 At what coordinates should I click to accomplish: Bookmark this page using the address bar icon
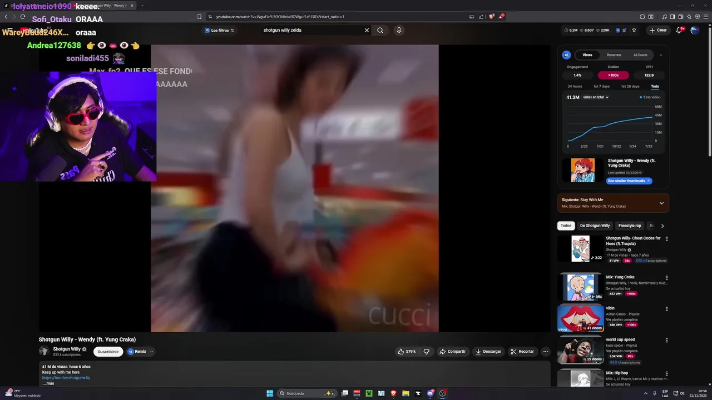[199, 17]
